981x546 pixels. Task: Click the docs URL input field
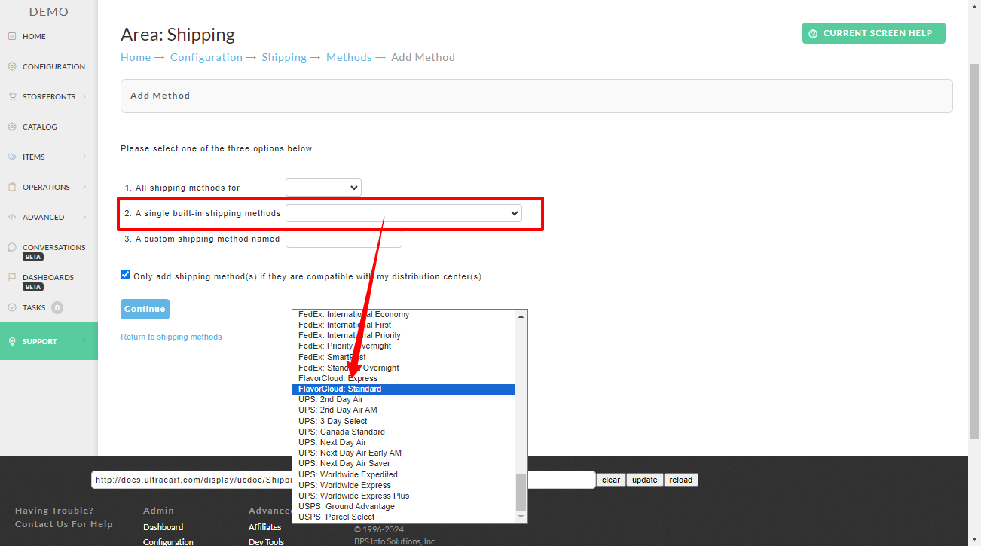click(344, 480)
